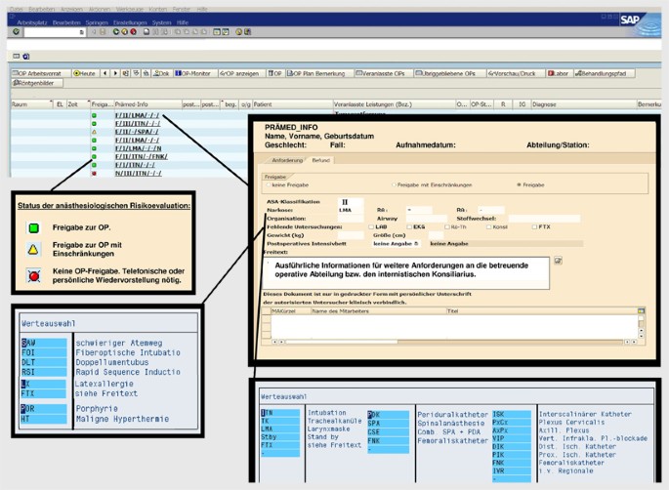Open the Behandlungspfad toolbar item
The image size is (669, 490).
[x=605, y=73]
